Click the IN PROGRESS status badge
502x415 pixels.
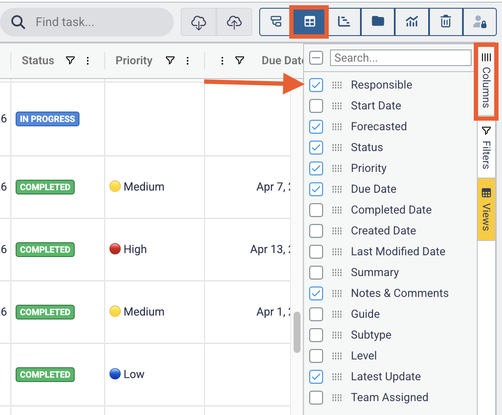[47, 119]
